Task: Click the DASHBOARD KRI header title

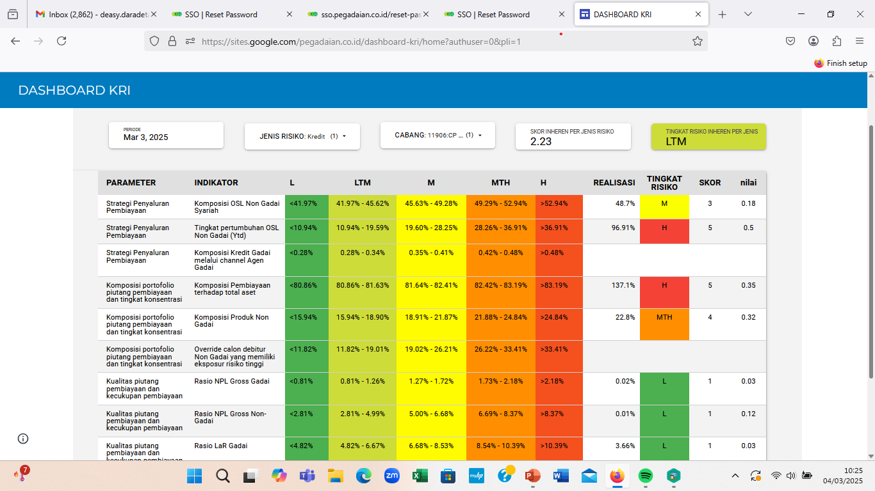Action: point(74,90)
